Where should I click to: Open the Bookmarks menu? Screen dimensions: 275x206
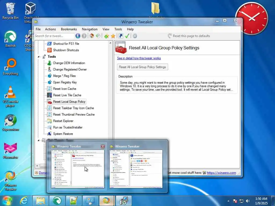[x=69, y=29]
